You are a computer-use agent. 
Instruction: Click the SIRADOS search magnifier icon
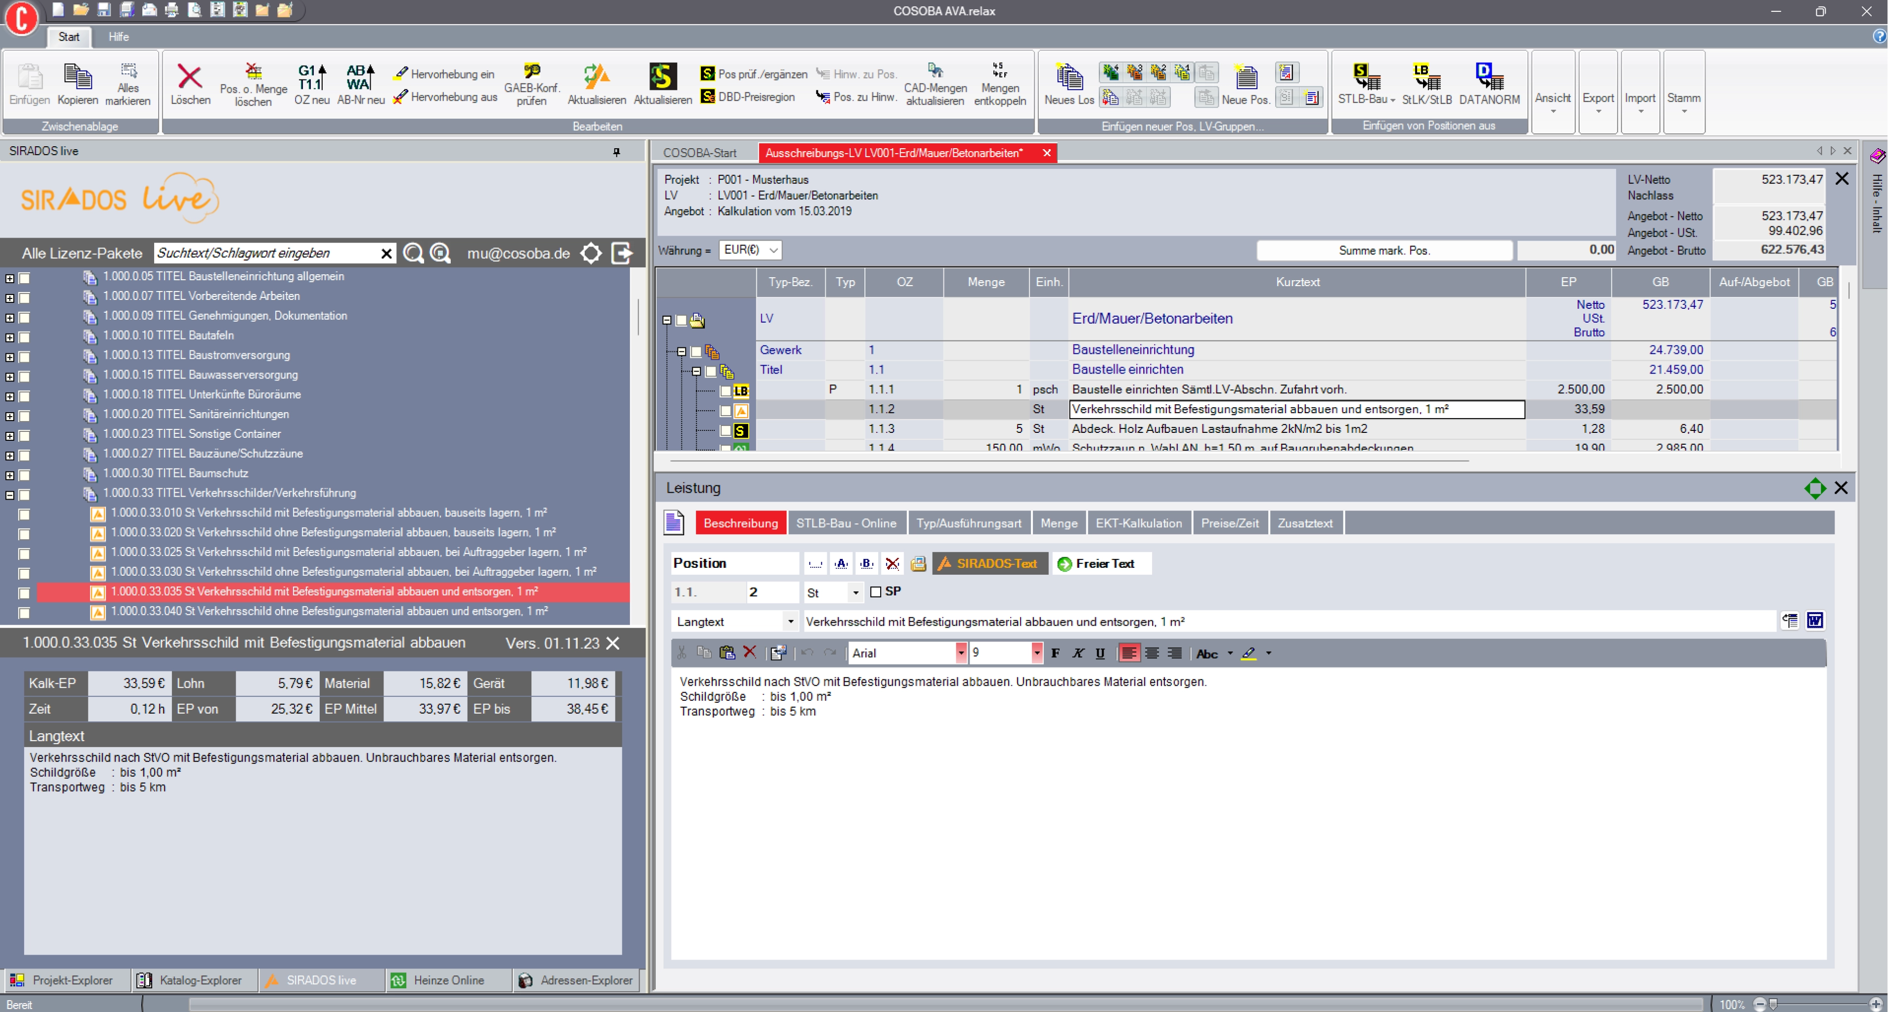tap(414, 253)
